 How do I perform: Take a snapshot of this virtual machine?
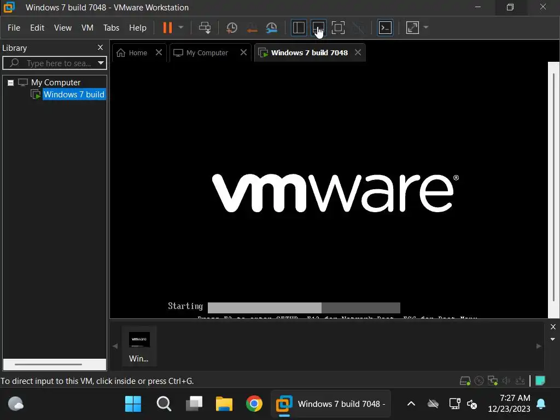click(x=232, y=27)
